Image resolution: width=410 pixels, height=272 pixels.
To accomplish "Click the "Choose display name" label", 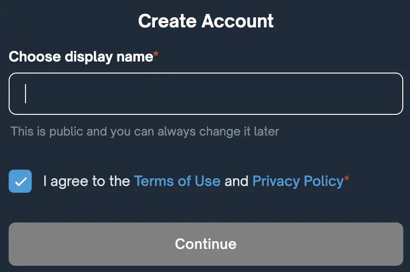I will 80,57.
